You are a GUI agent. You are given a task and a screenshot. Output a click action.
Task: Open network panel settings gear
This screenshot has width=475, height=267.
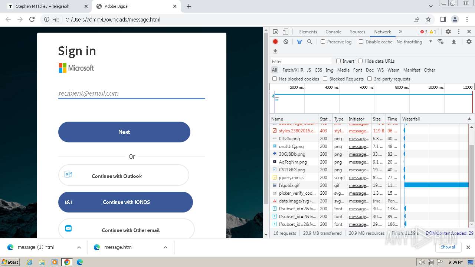pyautogui.click(x=469, y=42)
